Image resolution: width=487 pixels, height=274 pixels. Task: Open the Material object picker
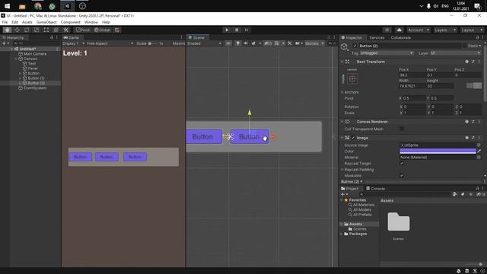tap(479, 158)
